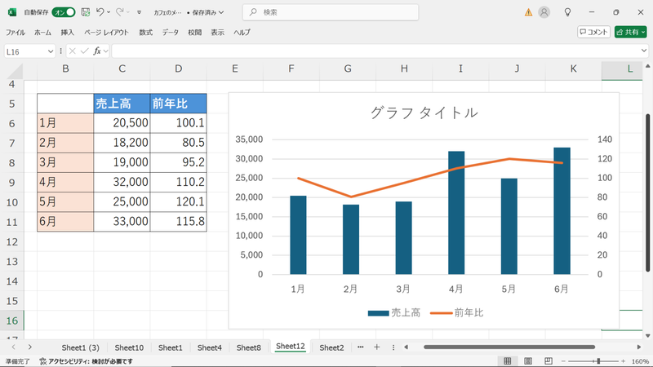Click the Excel app icon in title bar
Viewport: 653px width, 367px height.
pyautogui.click(x=12, y=12)
